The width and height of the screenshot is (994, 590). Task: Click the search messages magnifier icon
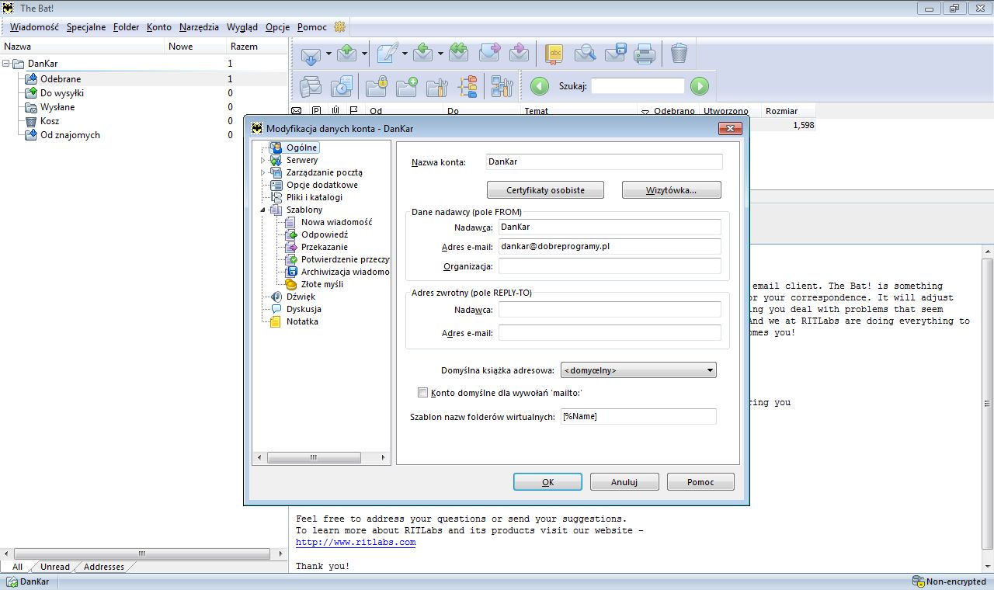click(x=585, y=54)
